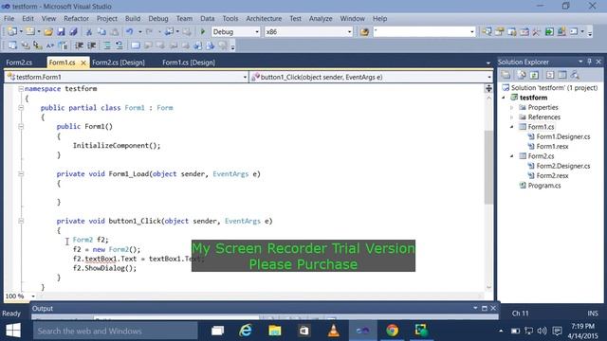Switch to the Form2.cs tab
The width and height of the screenshot is (607, 341).
tap(19, 63)
